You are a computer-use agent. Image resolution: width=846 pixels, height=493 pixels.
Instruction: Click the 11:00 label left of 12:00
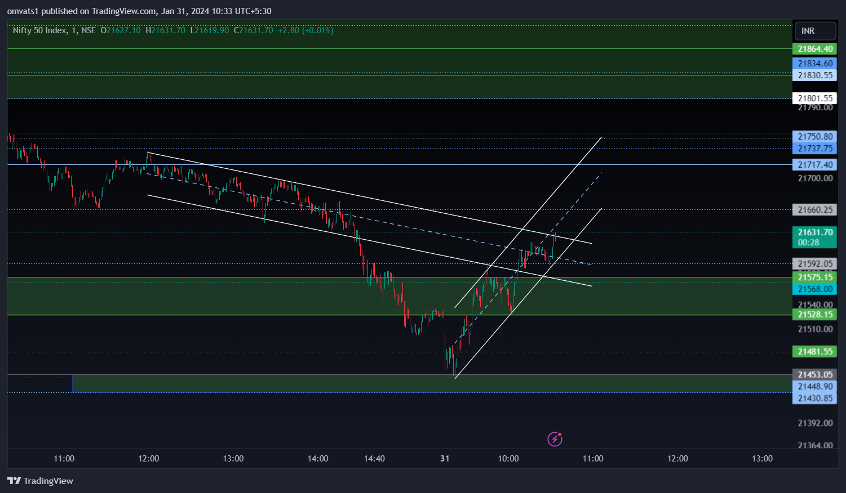tap(64, 459)
